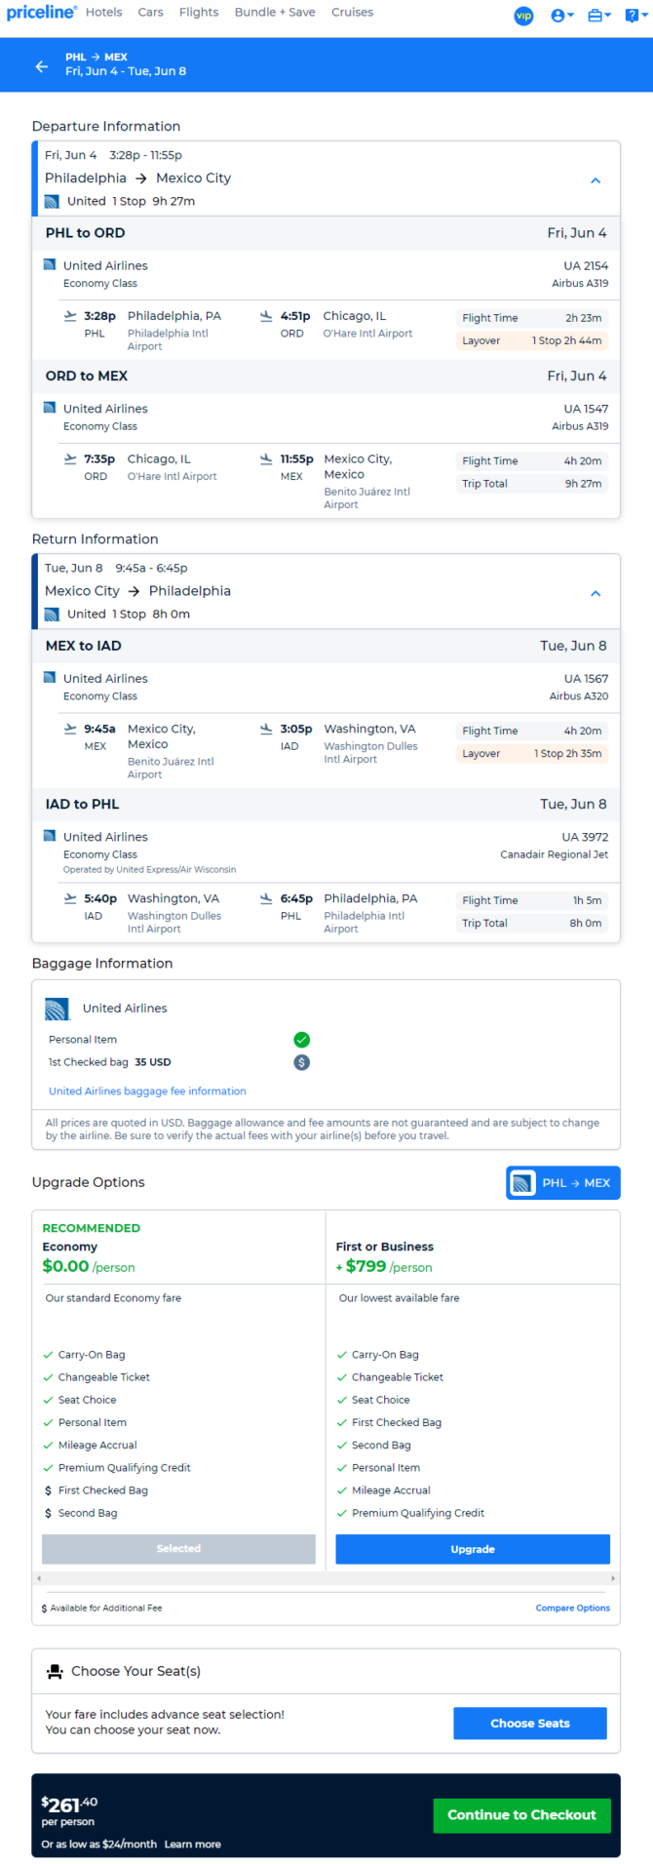Click the seat icon beside Choose Your Seat(s)

coord(56,1671)
